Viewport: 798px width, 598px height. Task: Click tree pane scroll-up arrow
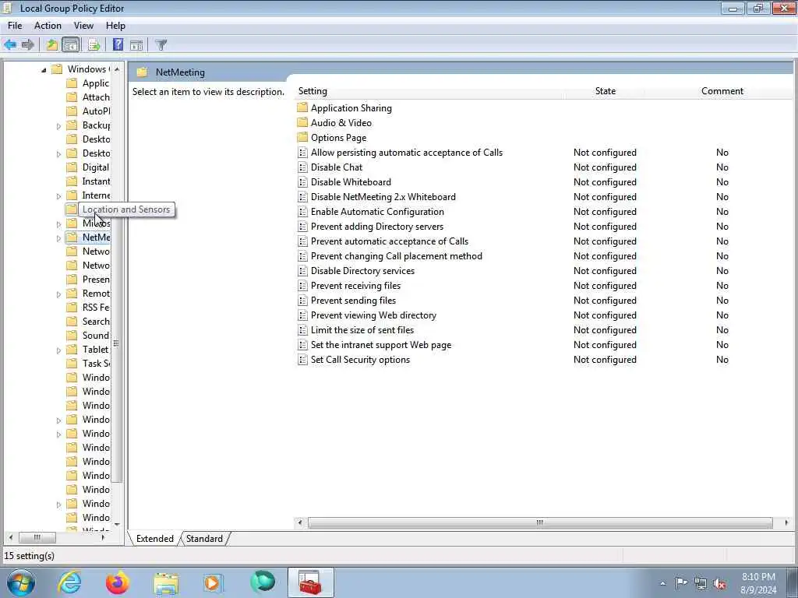117,69
